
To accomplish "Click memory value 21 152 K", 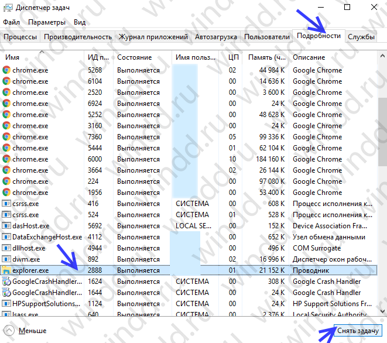I will click(272, 270).
